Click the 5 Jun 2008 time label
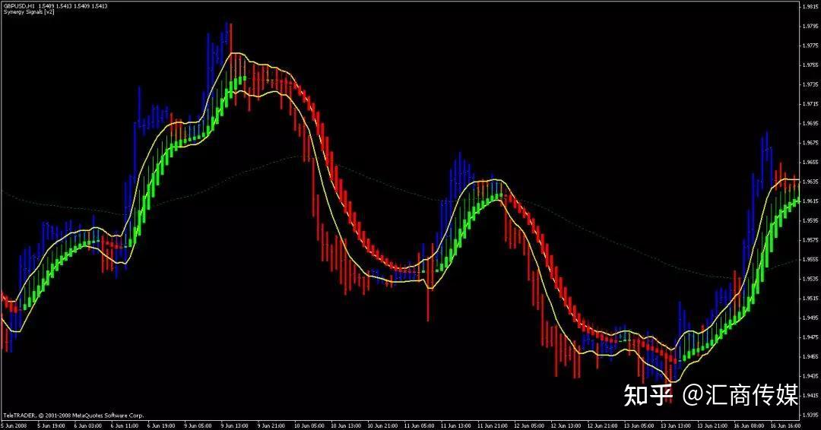821x430 pixels. tap(11, 425)
